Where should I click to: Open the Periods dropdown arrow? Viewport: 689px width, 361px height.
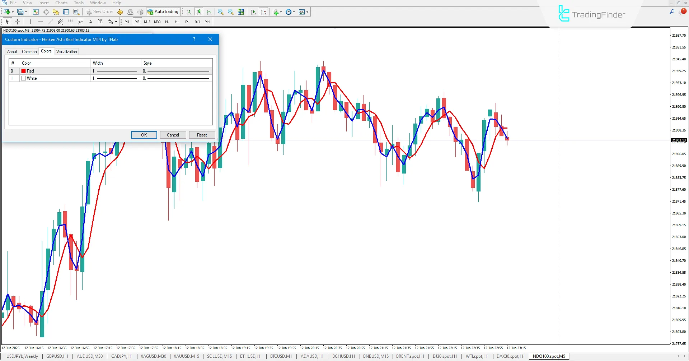[x=294, y=11]
